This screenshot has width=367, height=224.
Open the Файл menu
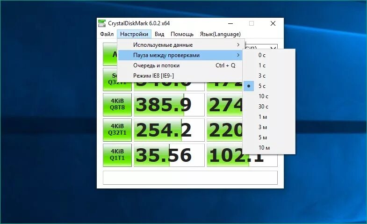[107, 34]
